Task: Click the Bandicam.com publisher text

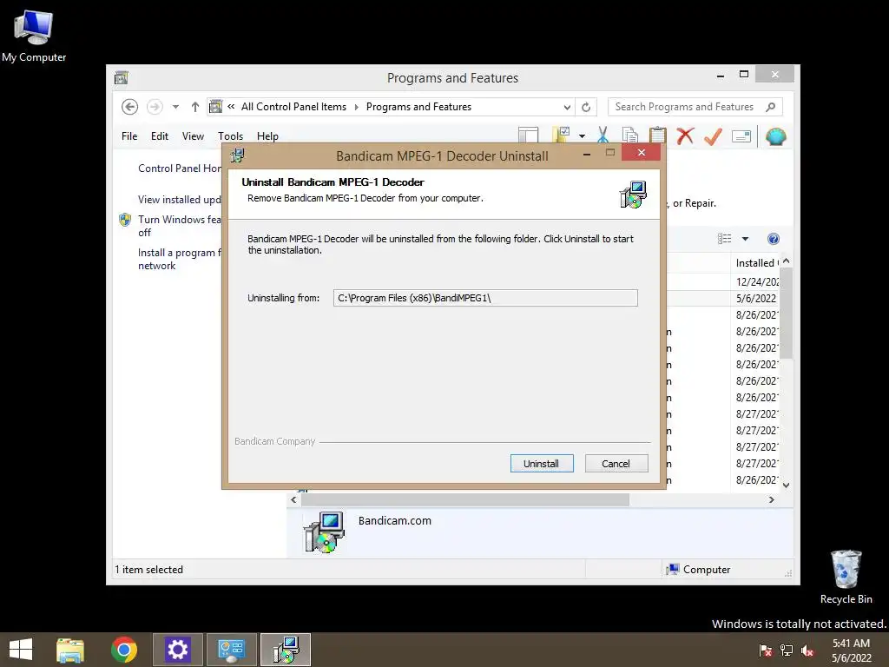Action: tap(395, 521)
